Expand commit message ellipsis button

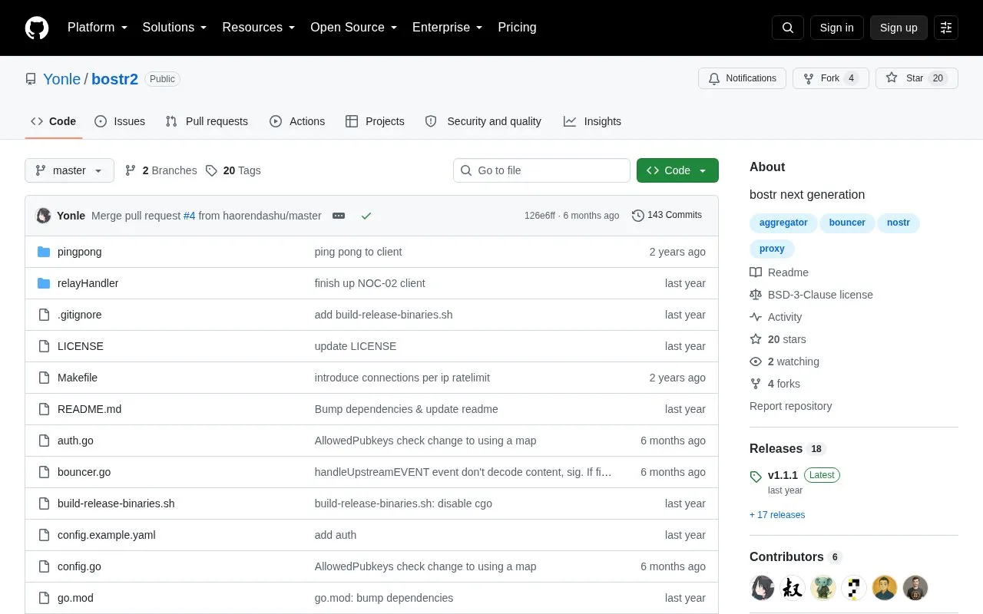coord(339,216)
